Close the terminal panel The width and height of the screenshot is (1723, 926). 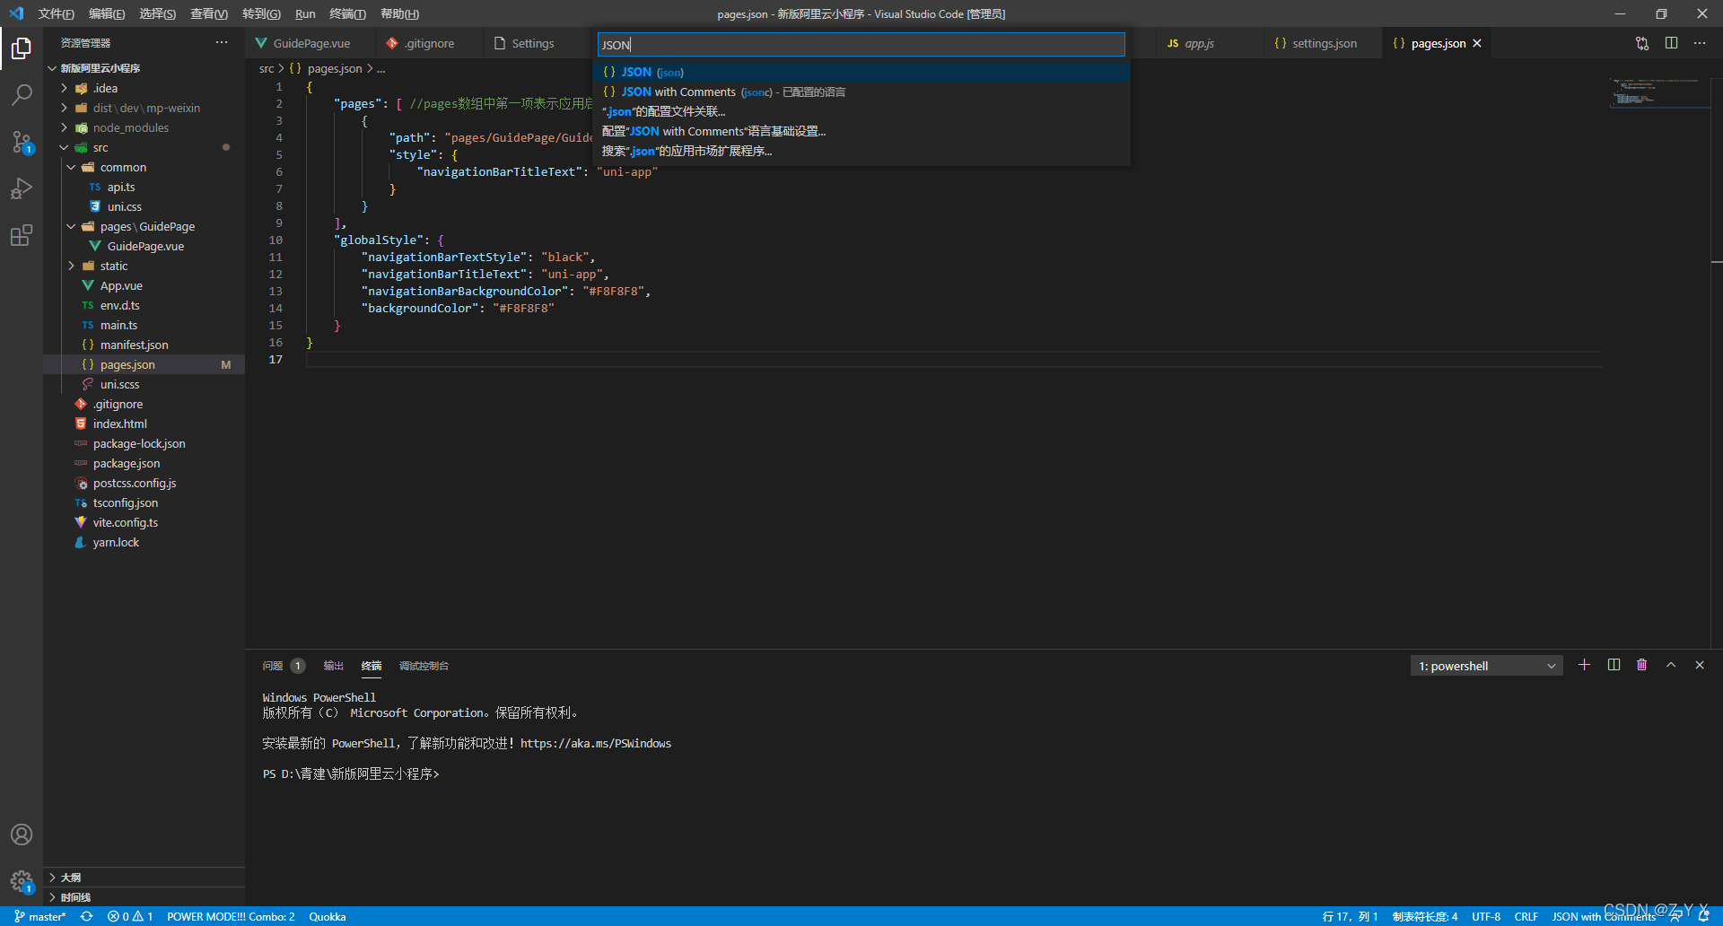click(1700, 665)
